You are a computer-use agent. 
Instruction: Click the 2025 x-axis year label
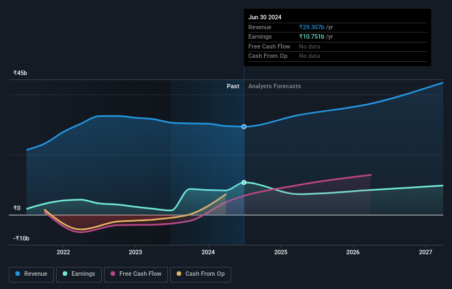281,253
